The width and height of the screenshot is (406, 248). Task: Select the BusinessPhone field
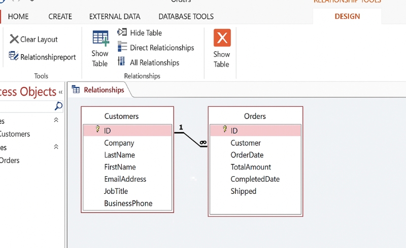127,203
